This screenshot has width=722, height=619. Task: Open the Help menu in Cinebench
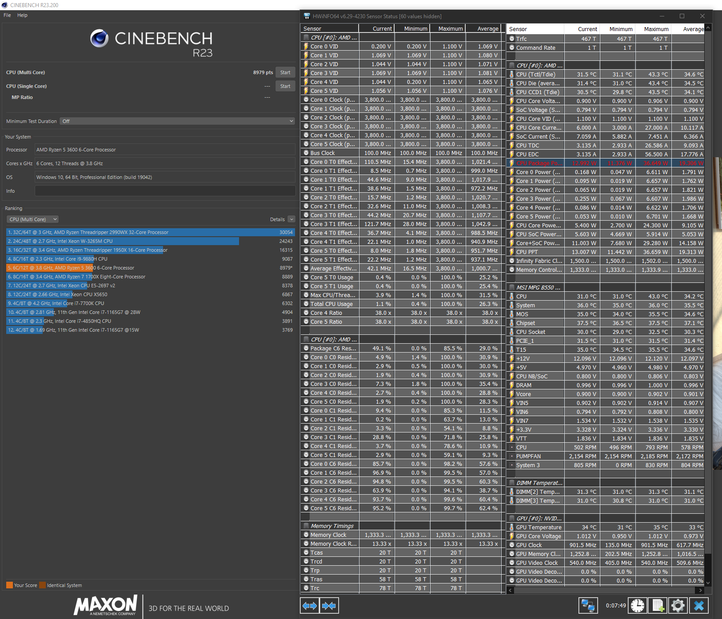[x=22, y=15]
